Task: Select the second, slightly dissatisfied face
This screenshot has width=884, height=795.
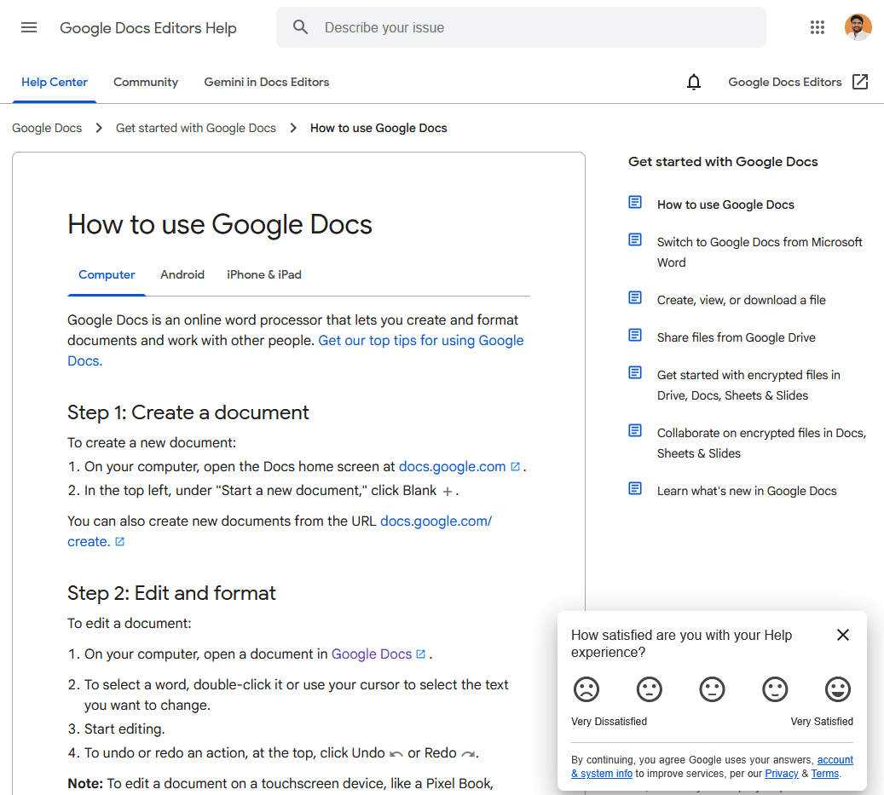Action: (x=649, y=689)
